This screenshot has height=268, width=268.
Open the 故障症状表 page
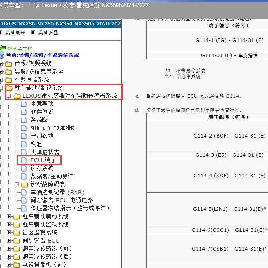pos(45,152)
